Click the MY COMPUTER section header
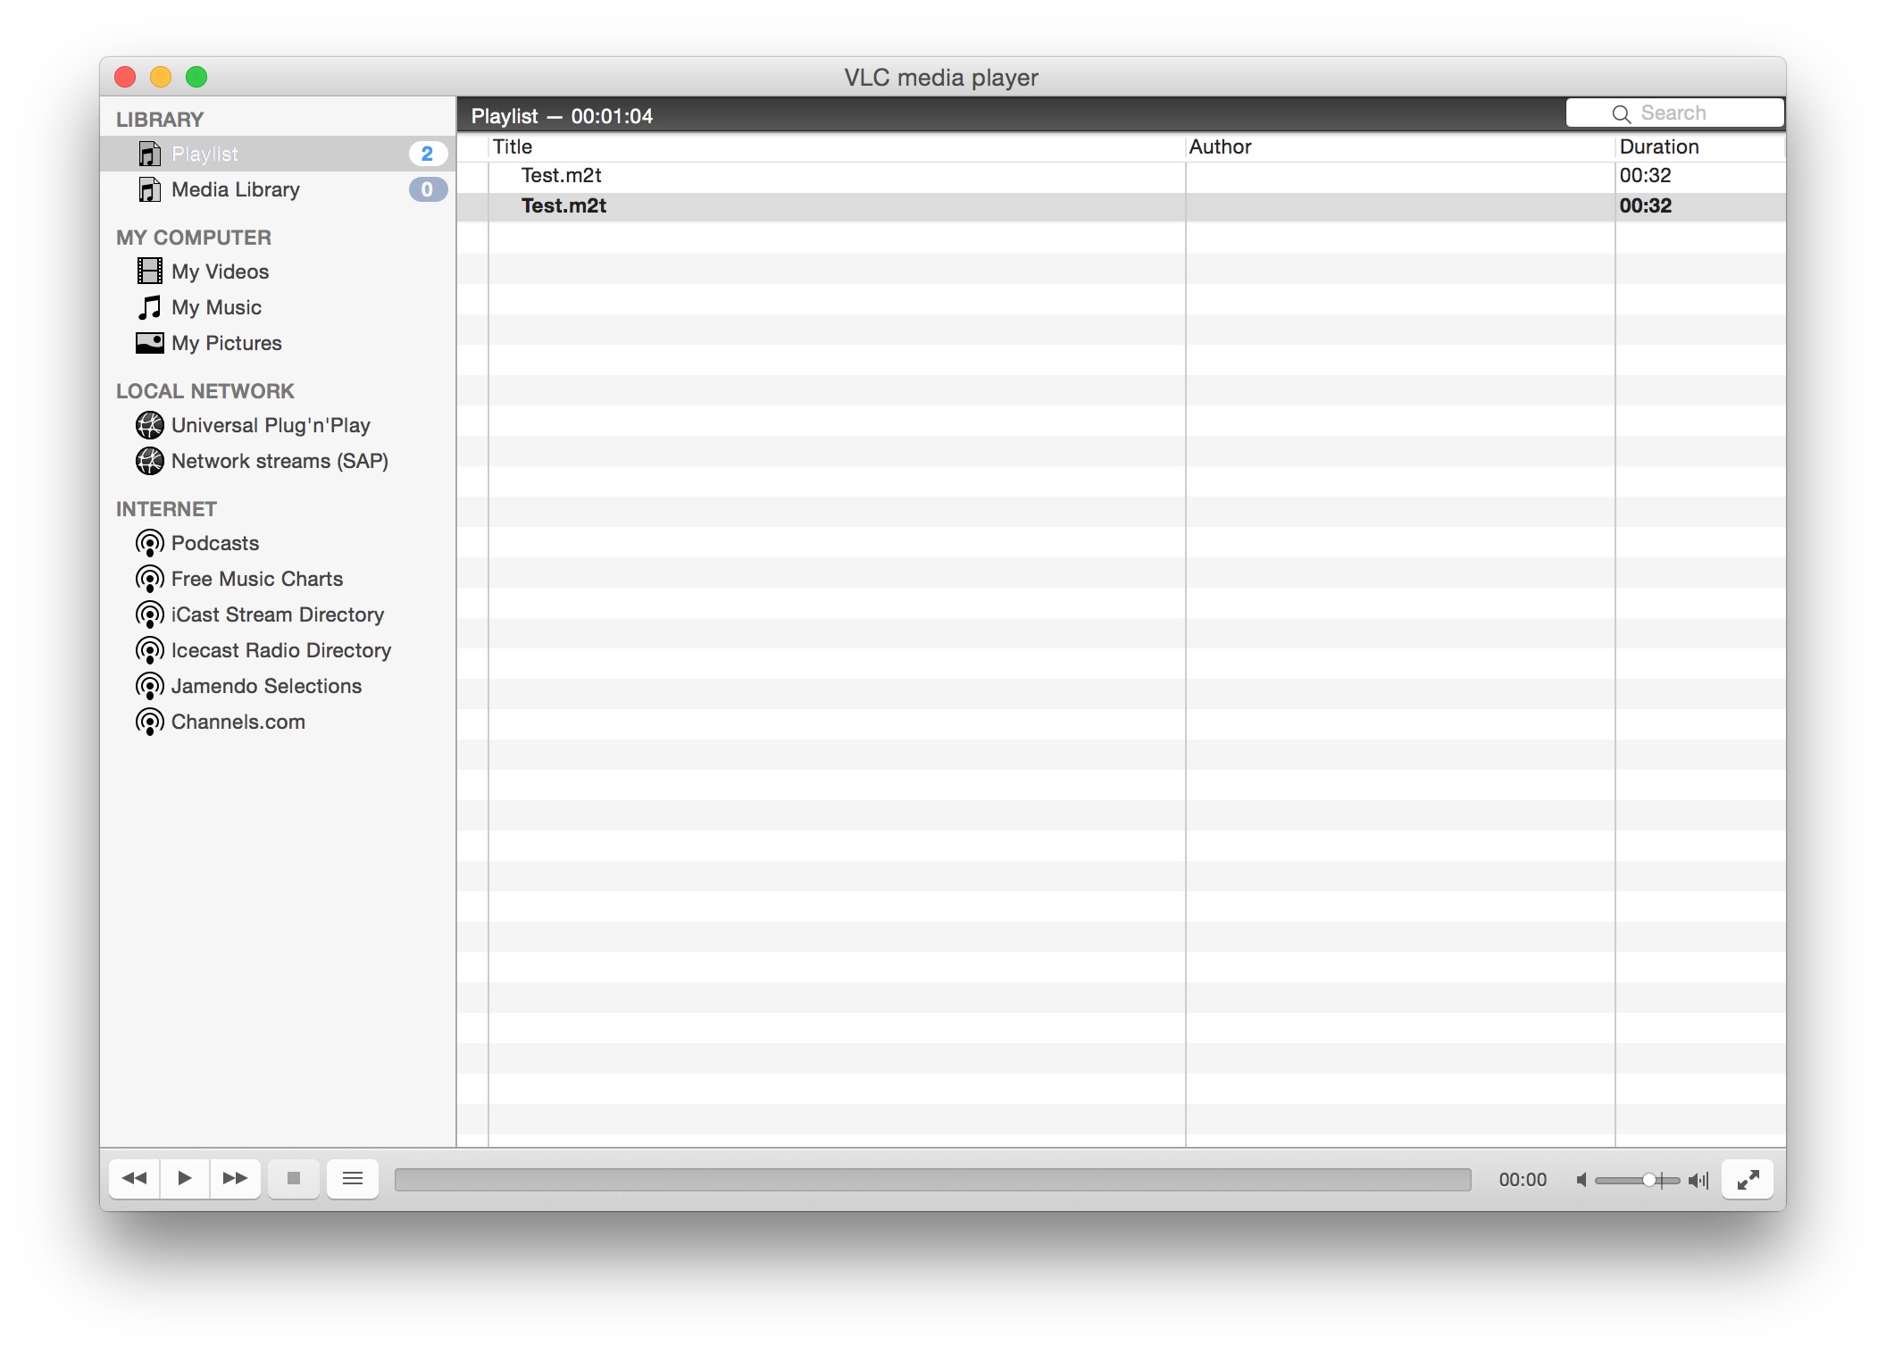 (x=194, y=238)
